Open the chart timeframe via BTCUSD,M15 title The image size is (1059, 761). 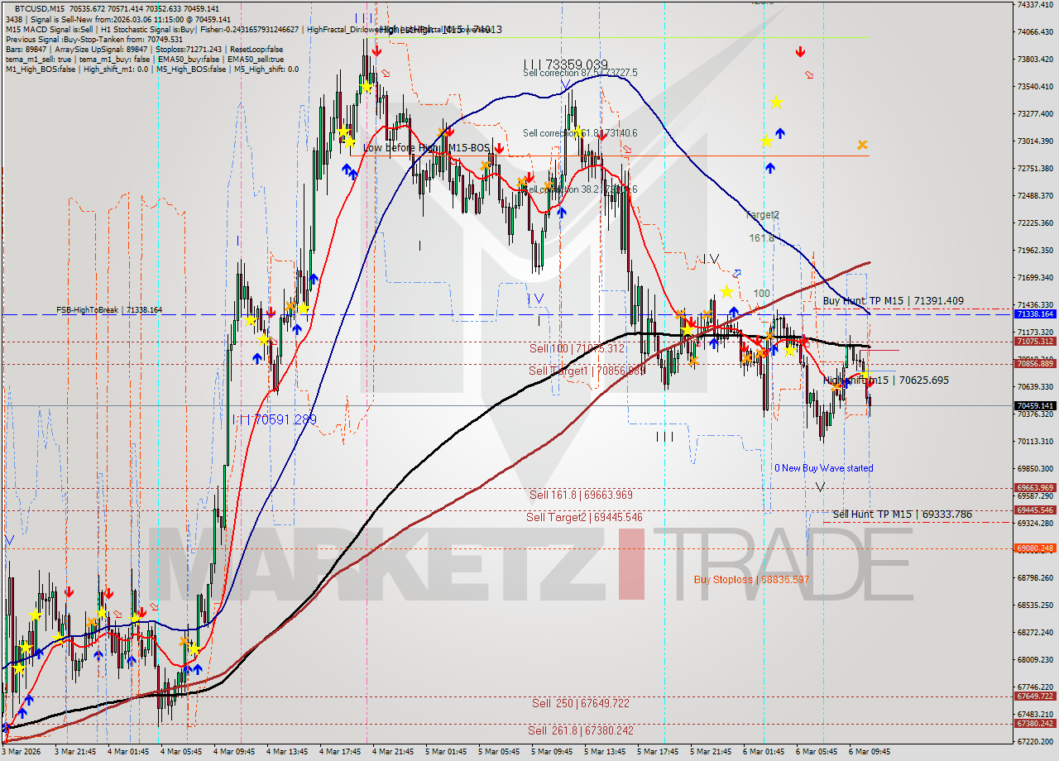[46, 6]
